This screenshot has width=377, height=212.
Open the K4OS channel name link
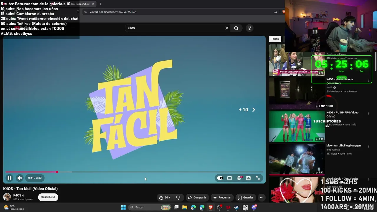[x=17, y=195]
